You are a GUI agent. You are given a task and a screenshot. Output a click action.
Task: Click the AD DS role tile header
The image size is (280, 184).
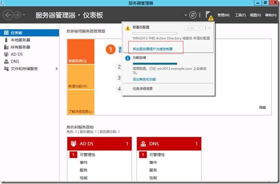[x=99, y=144]
